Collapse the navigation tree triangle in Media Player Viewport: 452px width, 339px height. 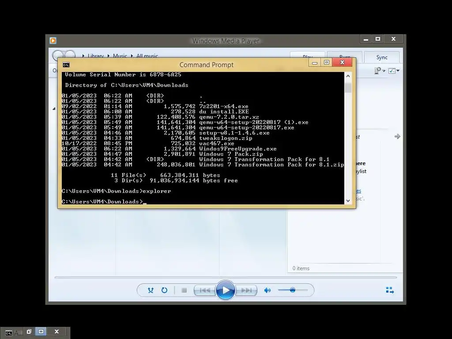click(54, 109)
